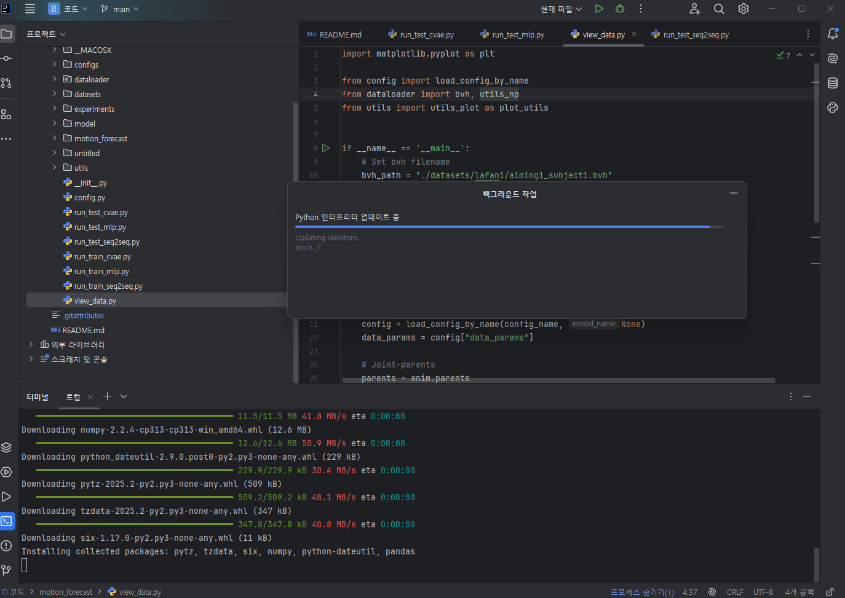Switch to the run_test_seq2seq.py tab
This screenshot has width=845, height=598.
click(x=690, y=35)
